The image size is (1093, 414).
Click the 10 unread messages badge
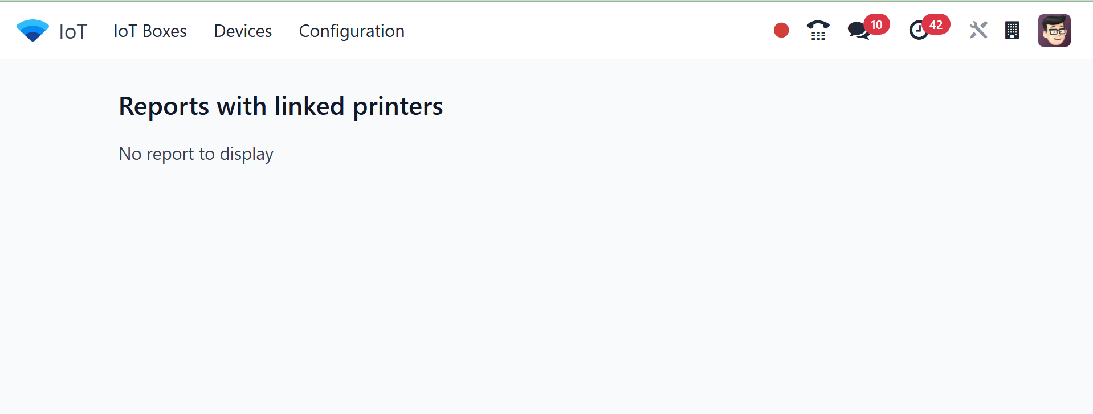pos(876,24)
